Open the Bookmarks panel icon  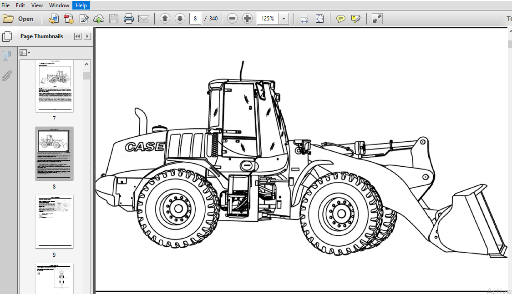point(6,56)
